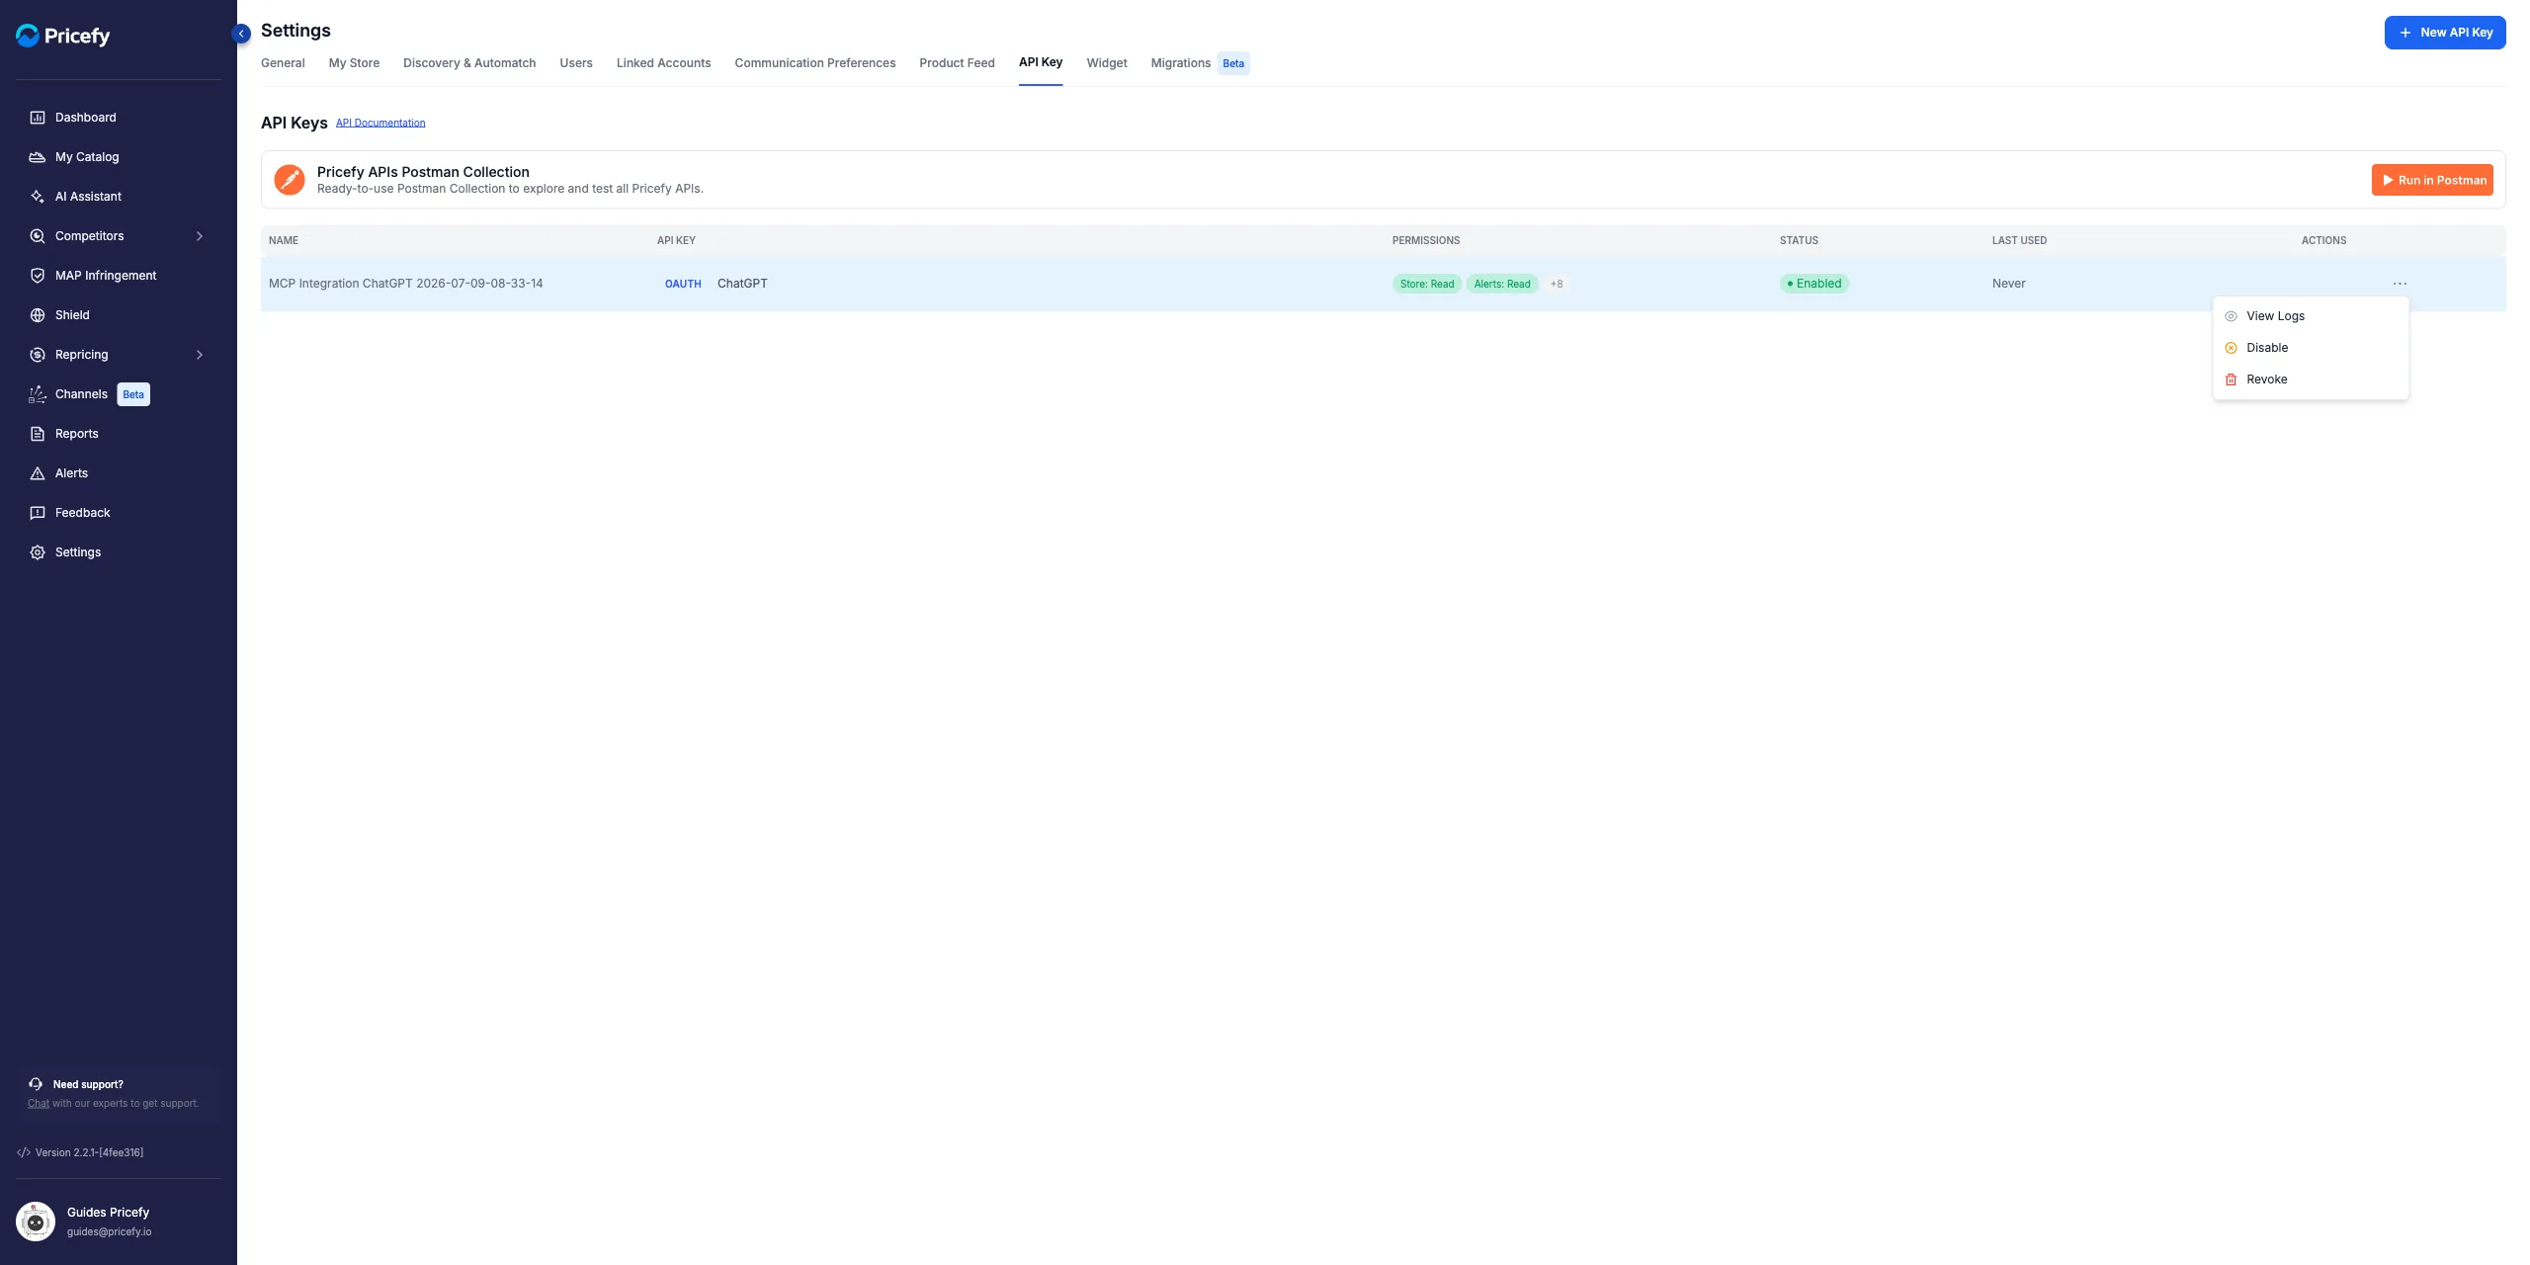The image size is (2530, 1265).
Task: Click the MAP Infringement shield-check icon
Action: pyautogui.click(x=38, y=276)
